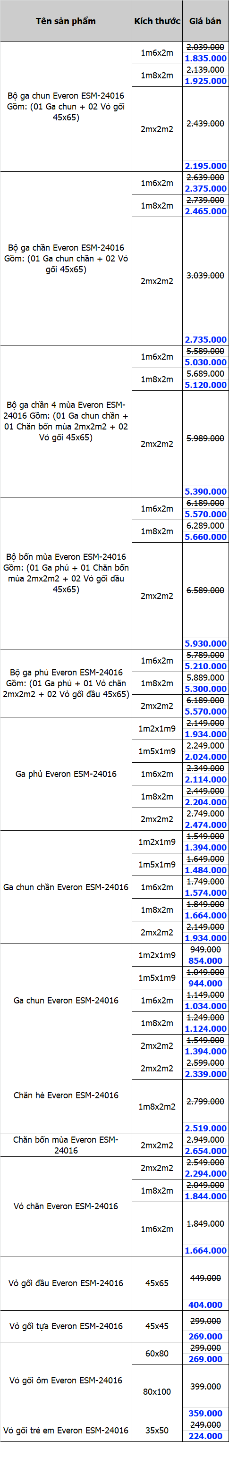Select the 'Vỏ gối tựa Everon ESM-24016' cell
The width and height of the screenshot is (229, 1474).
66,1326
